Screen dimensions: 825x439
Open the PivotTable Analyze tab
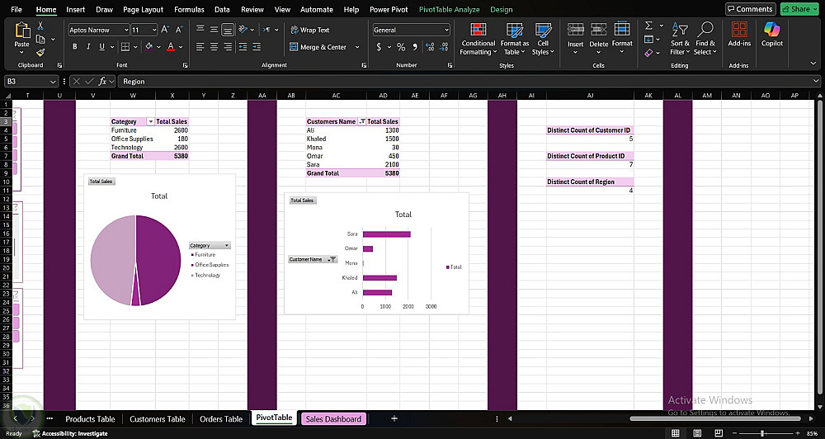450,9
